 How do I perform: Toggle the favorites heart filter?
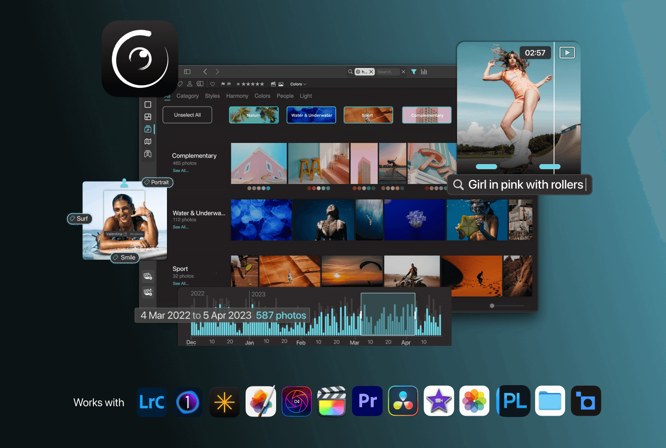[x=212, y=84]
